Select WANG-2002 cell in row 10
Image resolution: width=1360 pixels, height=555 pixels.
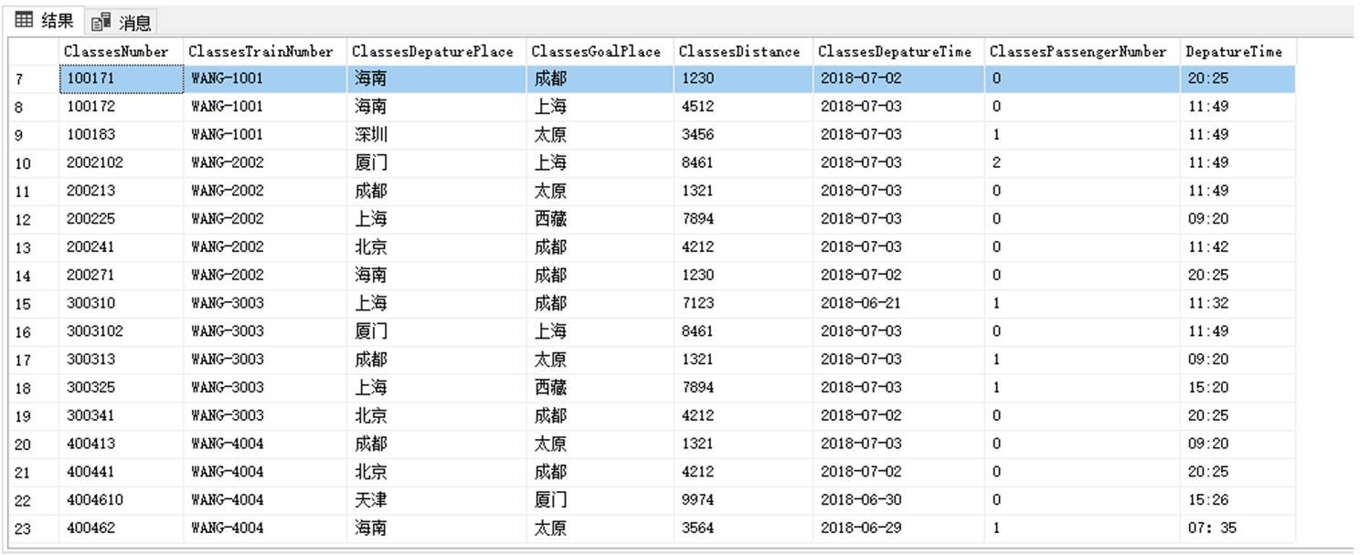point(264,163)
